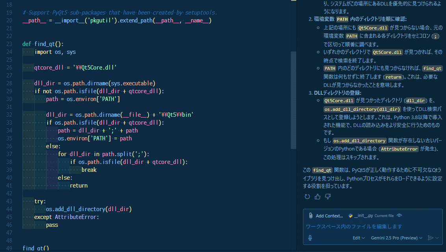Click the send prompt arrow icon
The height and width of the screenshot is (252, 446).
[431, 237]
